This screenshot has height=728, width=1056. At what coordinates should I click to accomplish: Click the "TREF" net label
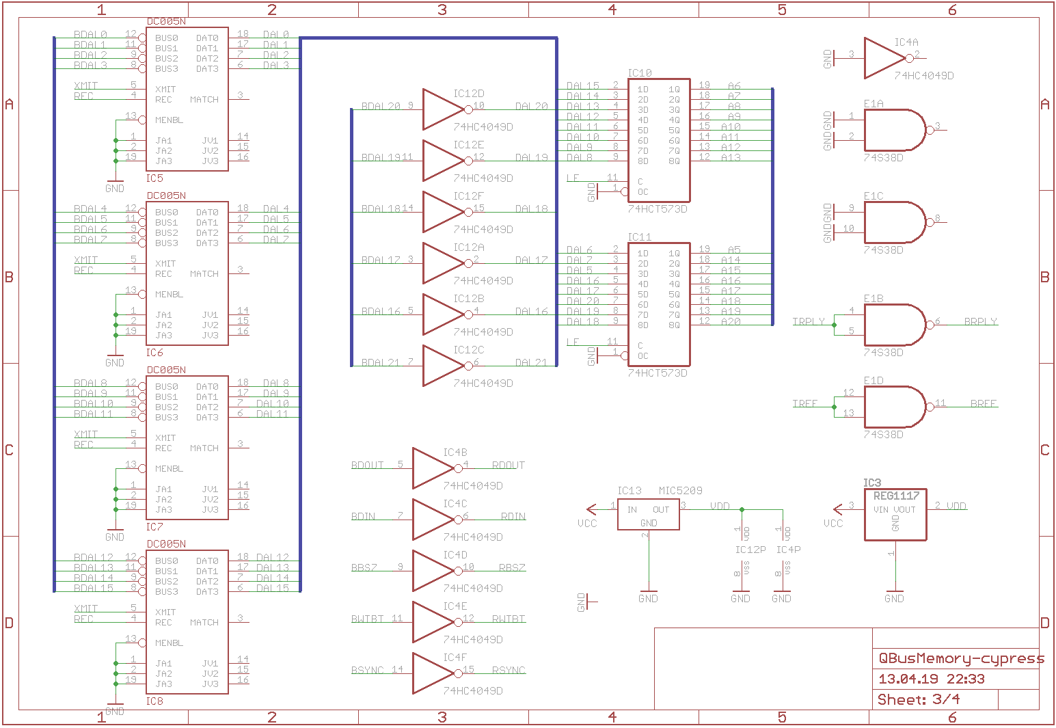804,403
